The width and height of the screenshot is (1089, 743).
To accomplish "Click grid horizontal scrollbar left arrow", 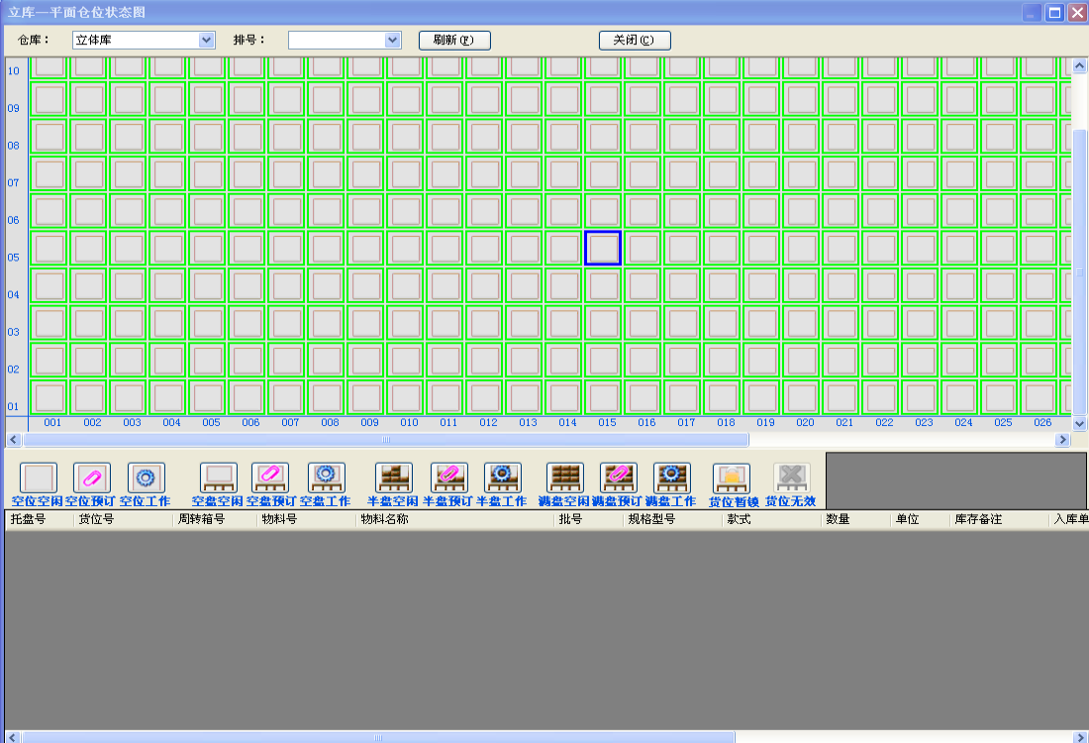I will point(13,439).
